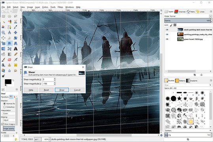The height and width of the screenshot is (142, 213).
Task: Select the Paintbrush tool
Action: (x=4, y=60)
